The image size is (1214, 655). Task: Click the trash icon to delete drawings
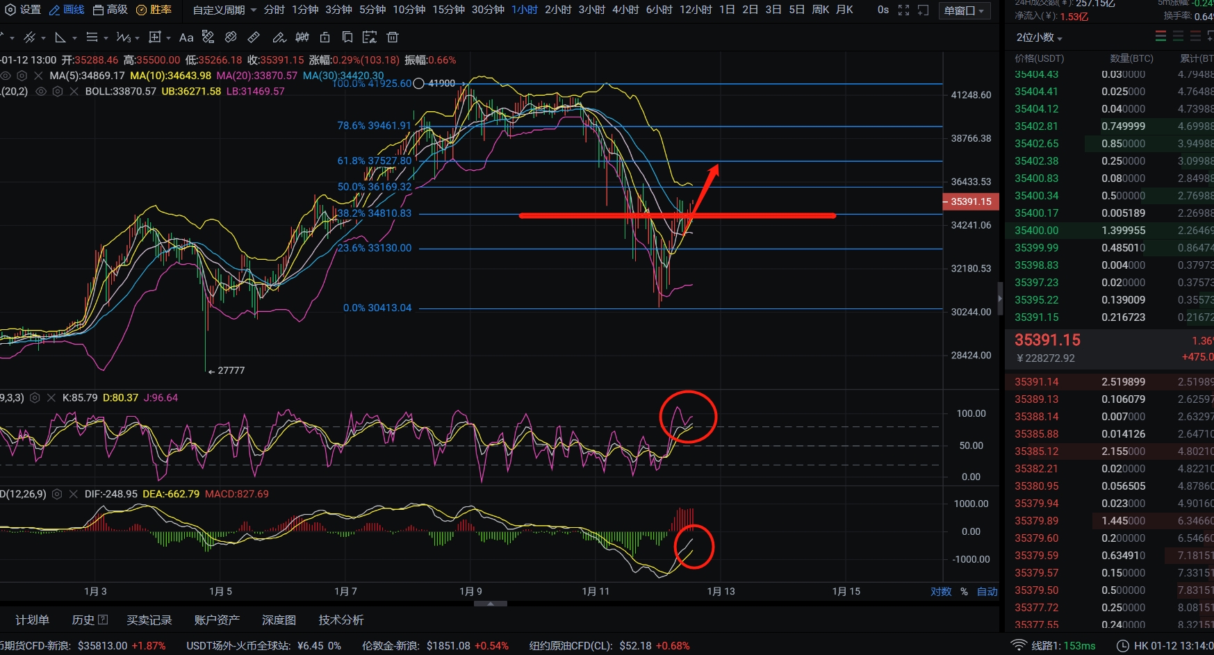pos(393,38)
